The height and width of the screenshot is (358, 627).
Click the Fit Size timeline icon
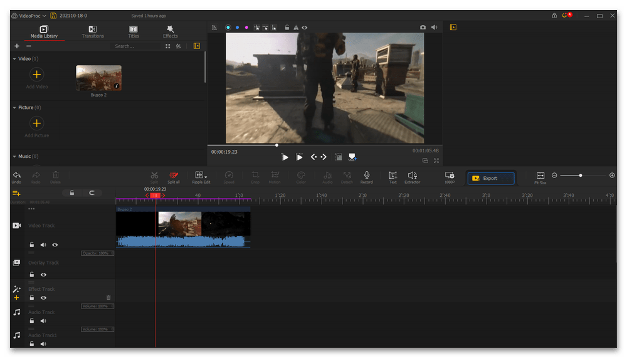(x=540, y=176)
